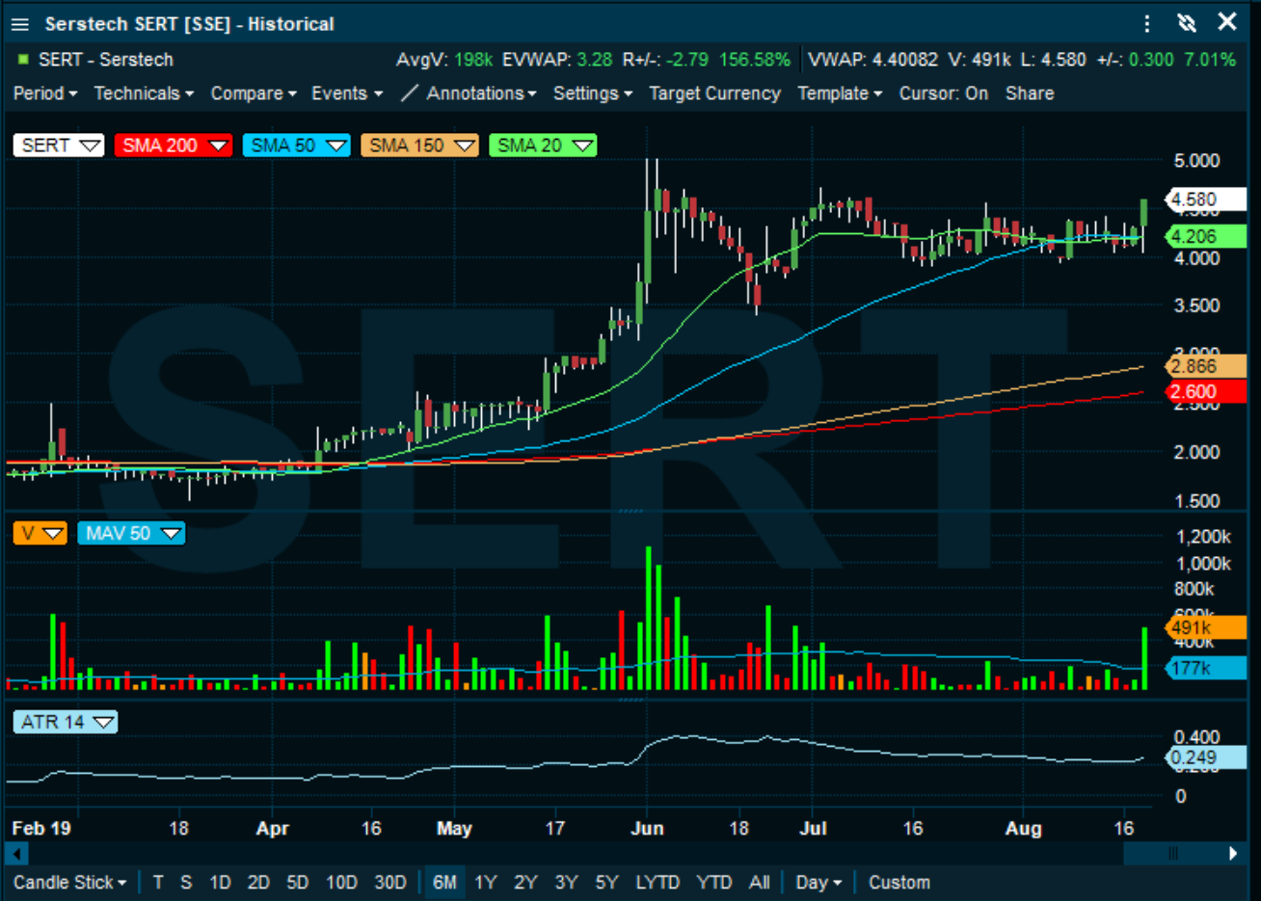Viewport: 1261px width, 901px height.
Task: Toggle Cursor: On setting
Action: [x=944, y=93]
